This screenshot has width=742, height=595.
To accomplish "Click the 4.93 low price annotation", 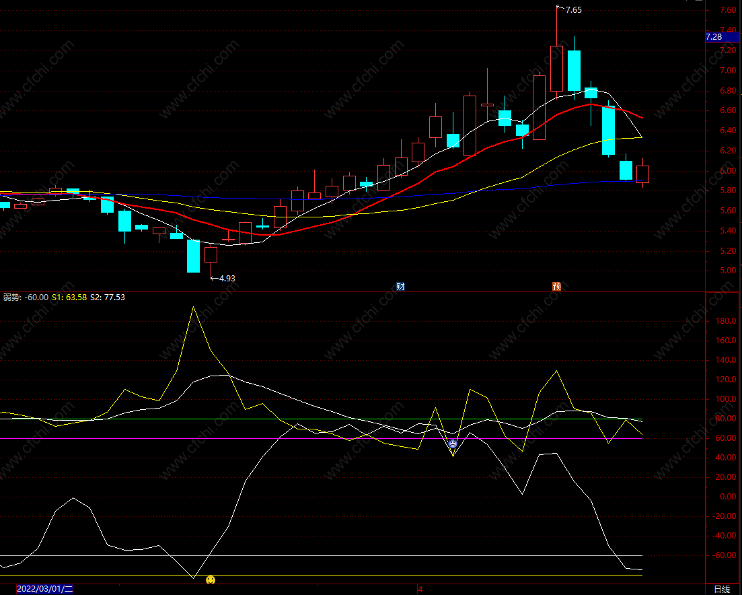I will [x=227, y=279].
